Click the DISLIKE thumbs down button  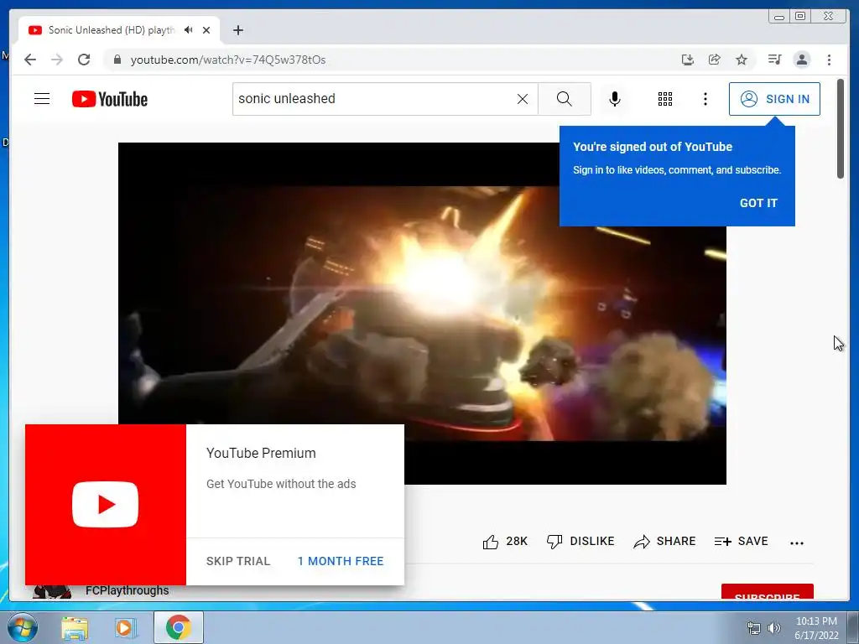pyautogui.click(x=580, y=541)
